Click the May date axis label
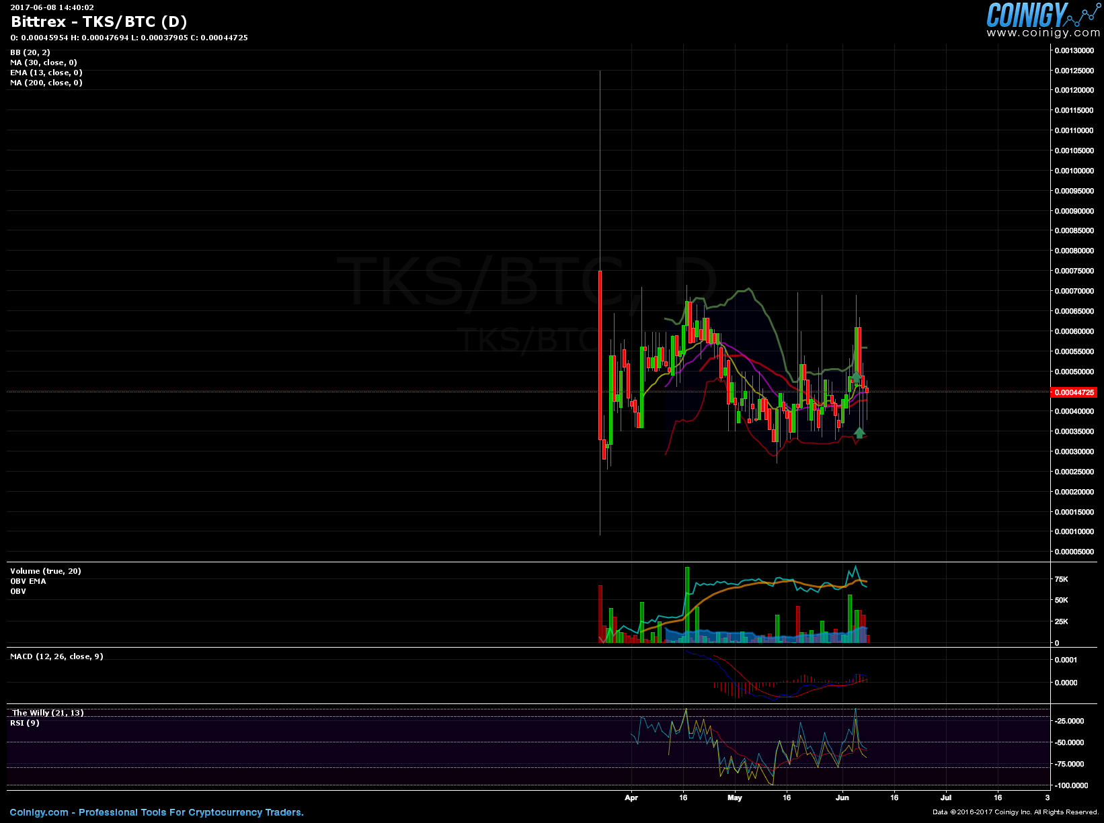1104x823 pixels. (x=734, y=797)
